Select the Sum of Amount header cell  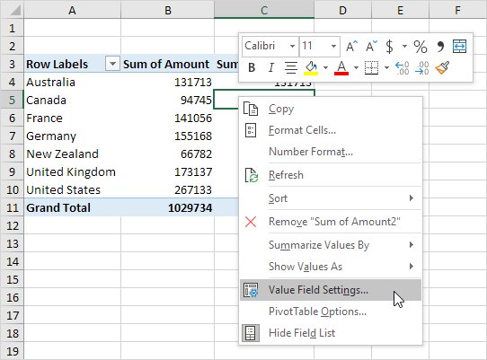pyautogui.click(x=168, y=65)
